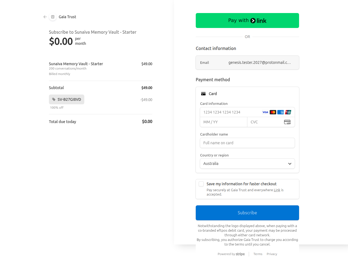Click the Australia dropdown chevron
Viewport: 348px width, 270px height.
pos(290,164)
